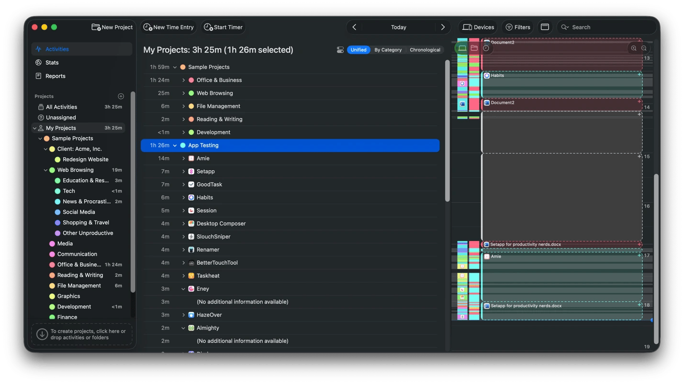Open the Devices menu in toolbar
Image resolution: width=684 pixels, height=384 pixels.
(x=478, y=27)
